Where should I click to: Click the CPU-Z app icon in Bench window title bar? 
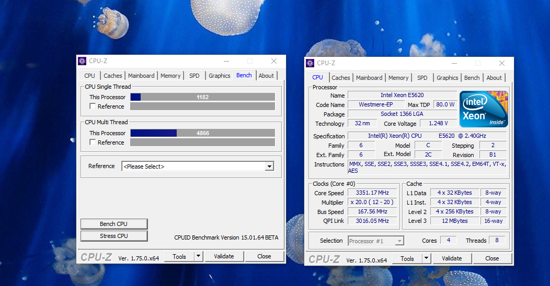point(82,61)
